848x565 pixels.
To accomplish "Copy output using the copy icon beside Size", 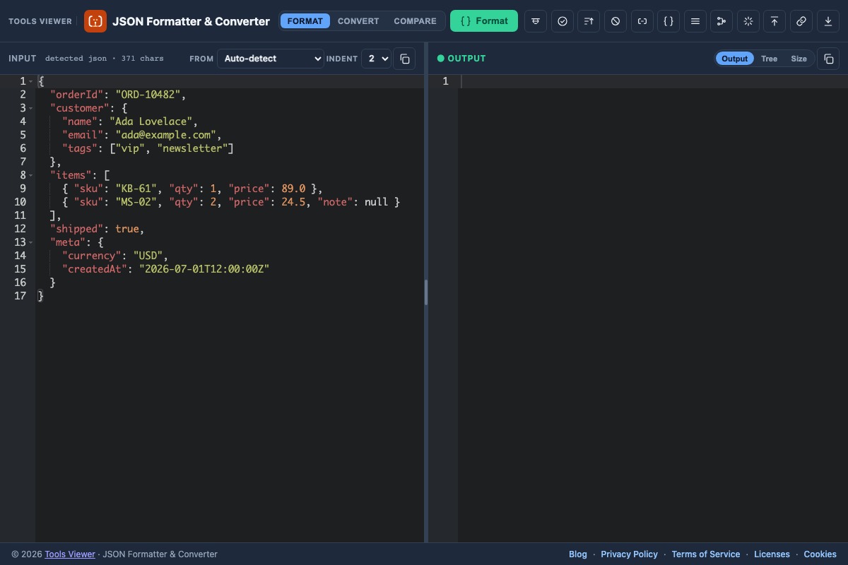I will pyautogui.click(x=828, y=59).
